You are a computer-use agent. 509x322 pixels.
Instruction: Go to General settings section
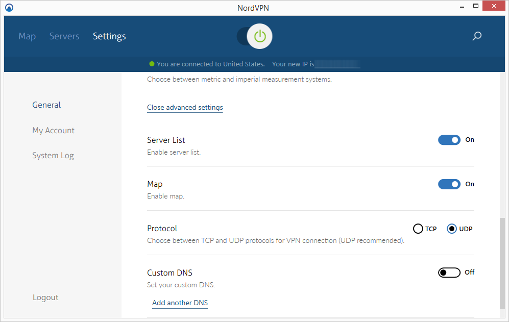click(x=46, y=105)
